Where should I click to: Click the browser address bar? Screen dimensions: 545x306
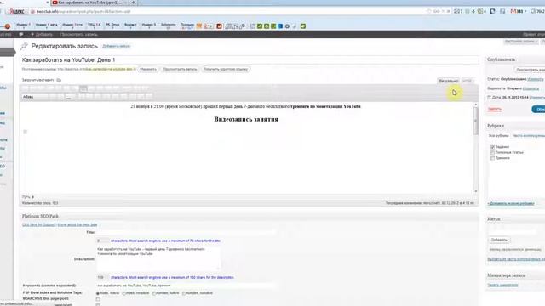(227, 11)
